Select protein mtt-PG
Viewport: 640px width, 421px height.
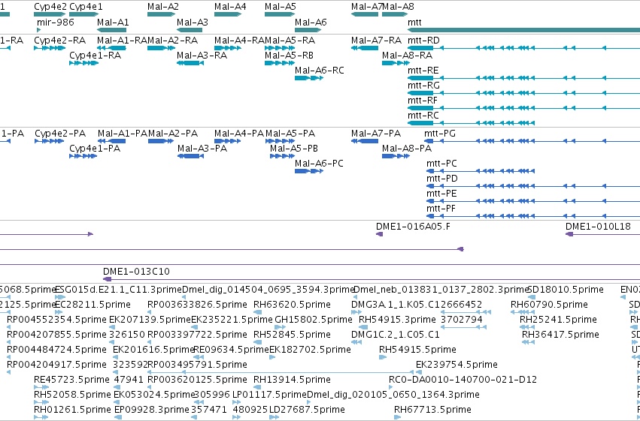pyautogui.click(x=532, y=141)
